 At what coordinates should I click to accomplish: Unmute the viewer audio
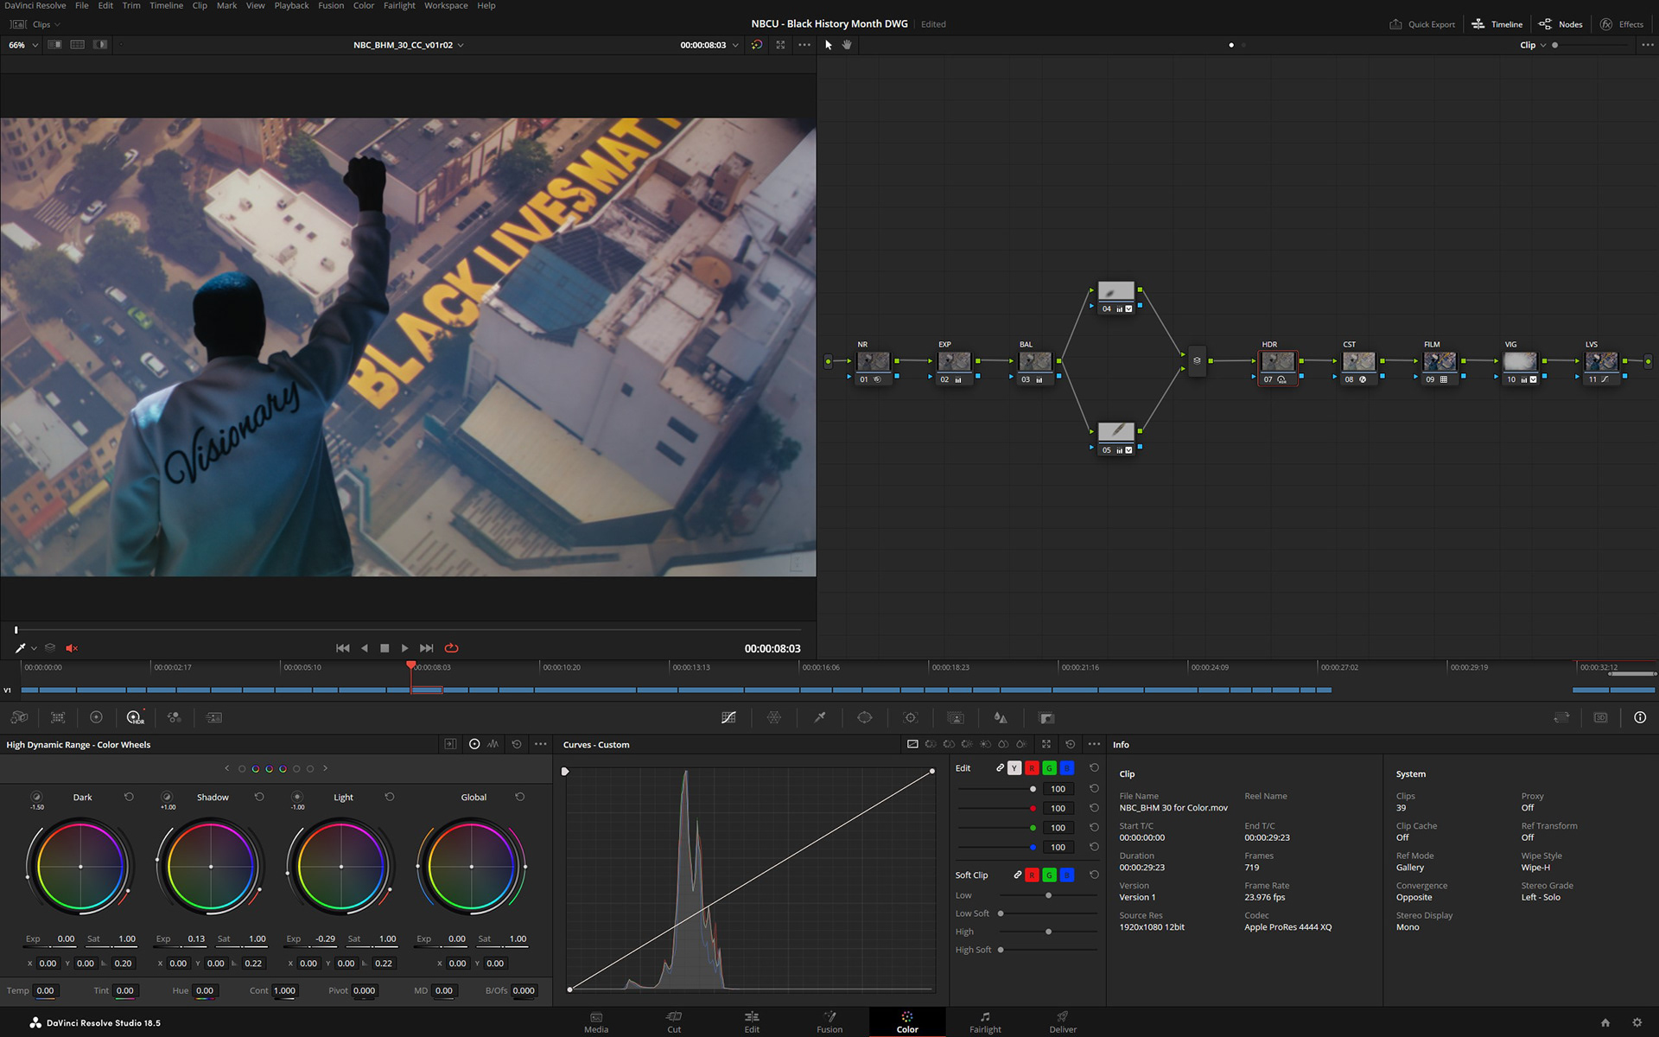click(x=72, y=648)
